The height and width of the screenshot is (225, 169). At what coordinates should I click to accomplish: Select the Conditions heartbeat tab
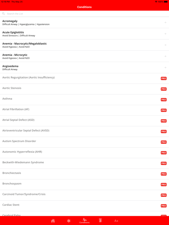pyautogui.click(x=84, y=221)
